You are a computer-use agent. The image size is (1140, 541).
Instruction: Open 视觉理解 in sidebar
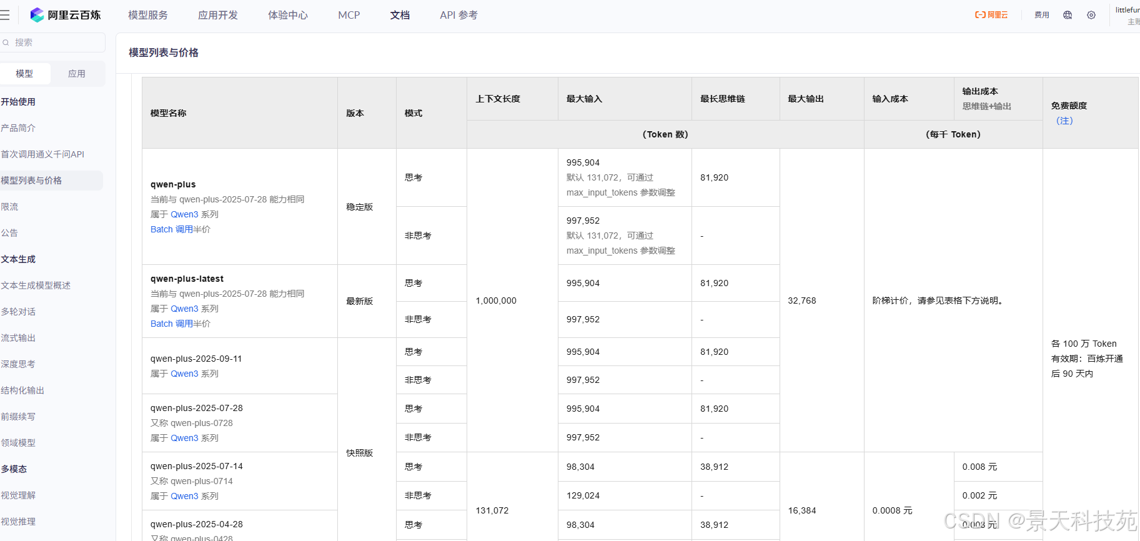coord(18,495)
